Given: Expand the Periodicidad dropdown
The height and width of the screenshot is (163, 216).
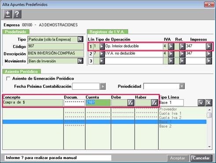Looking at the screenshot, I should point(182,86).
